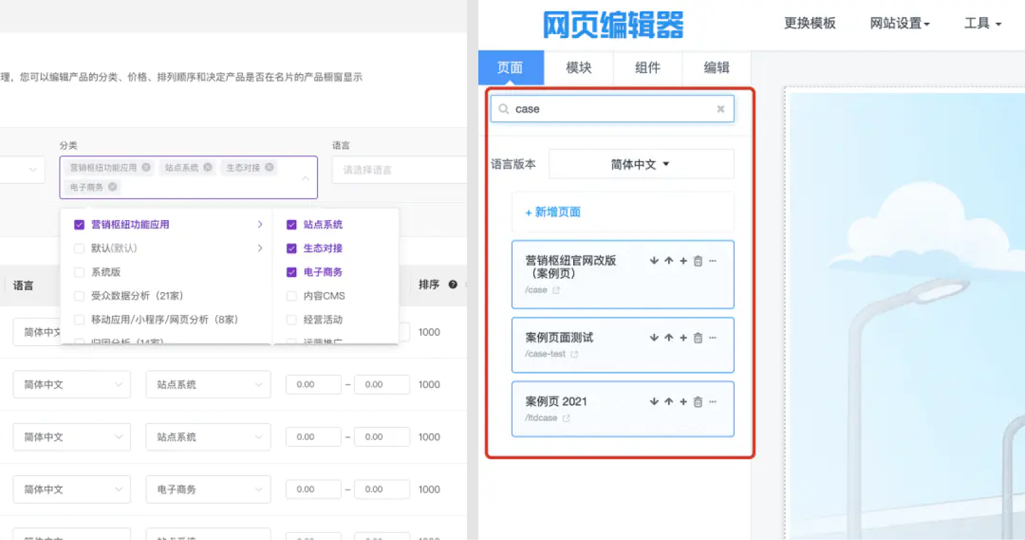Screen dimensions: 1025x540
Task: Switch to the 页面 tab
Action: click(511, 68)
